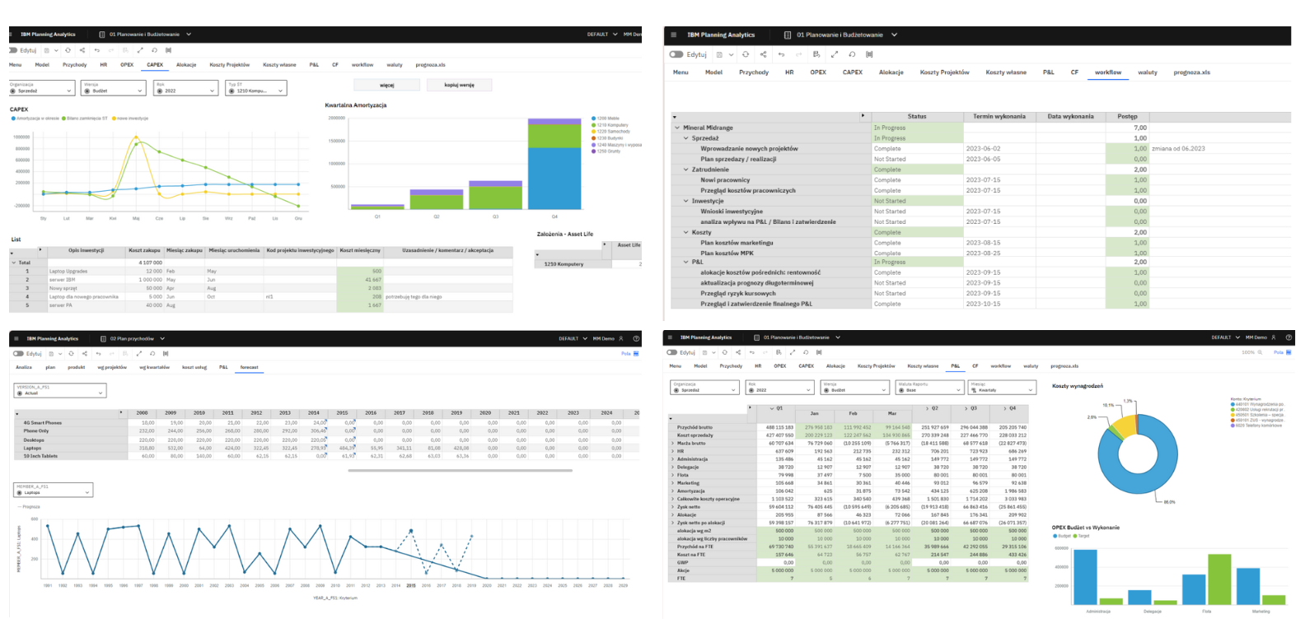The width and height of the screenshot is (1305, 642).
Task: Click the więcej button in CAPEX window
Action: pyautogui.click(x=387, y=85)
